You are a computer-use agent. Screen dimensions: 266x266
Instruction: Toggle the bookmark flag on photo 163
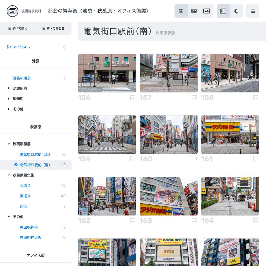194,220
